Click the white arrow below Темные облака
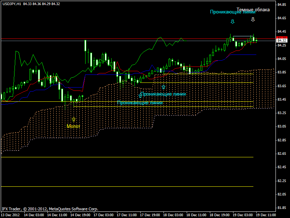Viewport: 290px width, 218px height. (x=253, y=19)
